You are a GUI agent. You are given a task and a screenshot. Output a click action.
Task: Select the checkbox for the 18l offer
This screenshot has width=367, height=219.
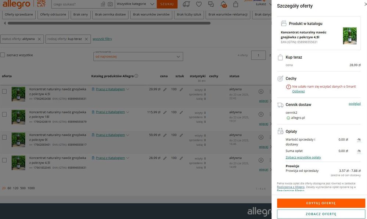[4, 114]
